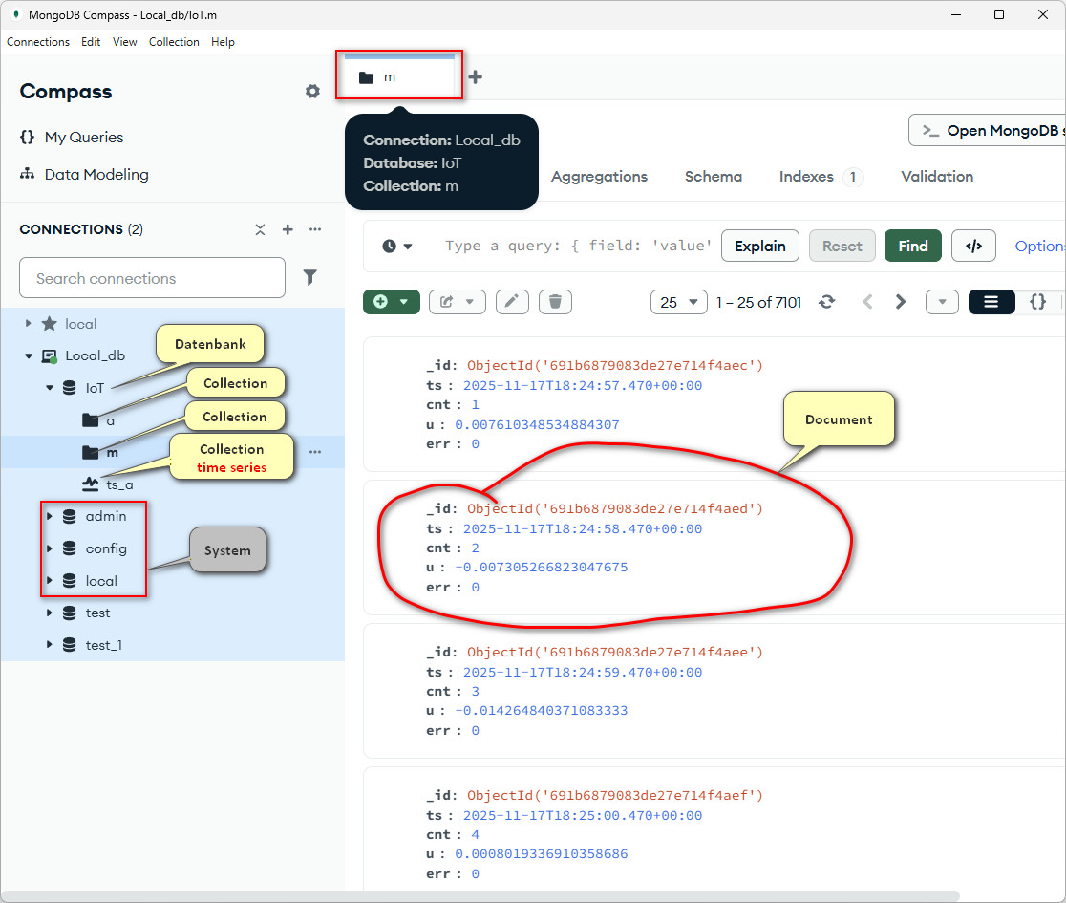The height and width of the screenshot is (903, 1066).
Task: Collapse the IoT database tree
Action: pyautogui.click(x=50, y=388)
